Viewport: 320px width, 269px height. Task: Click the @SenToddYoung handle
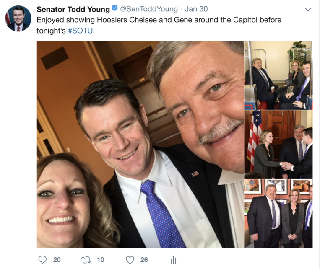click(x=149, y=9)
